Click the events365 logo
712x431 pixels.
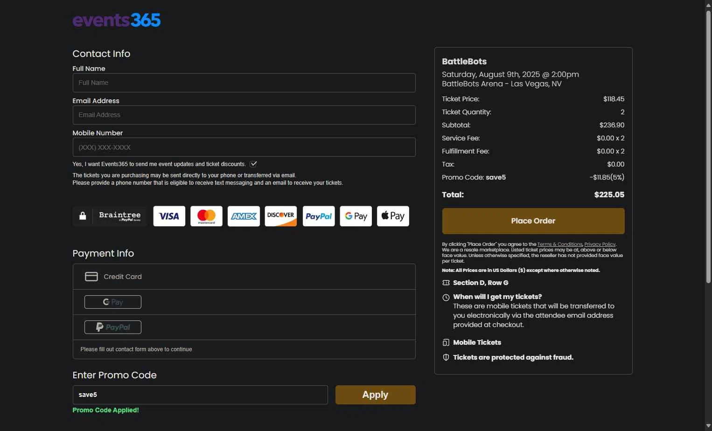117,20
